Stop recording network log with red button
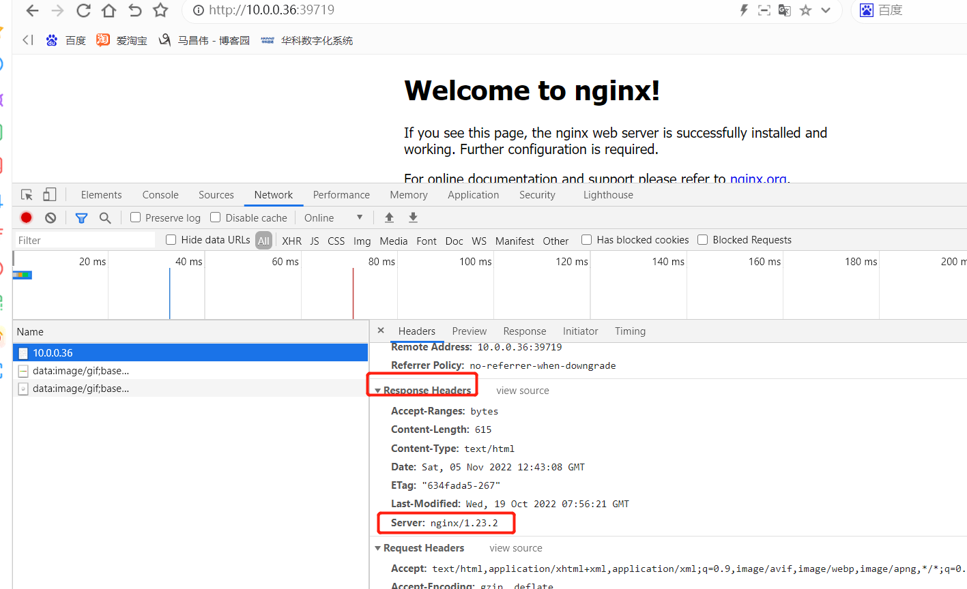The image size is (967, 589). (26, 217)
